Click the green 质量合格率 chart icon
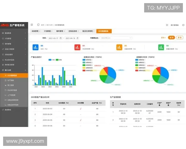186x149 pixels. point(161,47)
